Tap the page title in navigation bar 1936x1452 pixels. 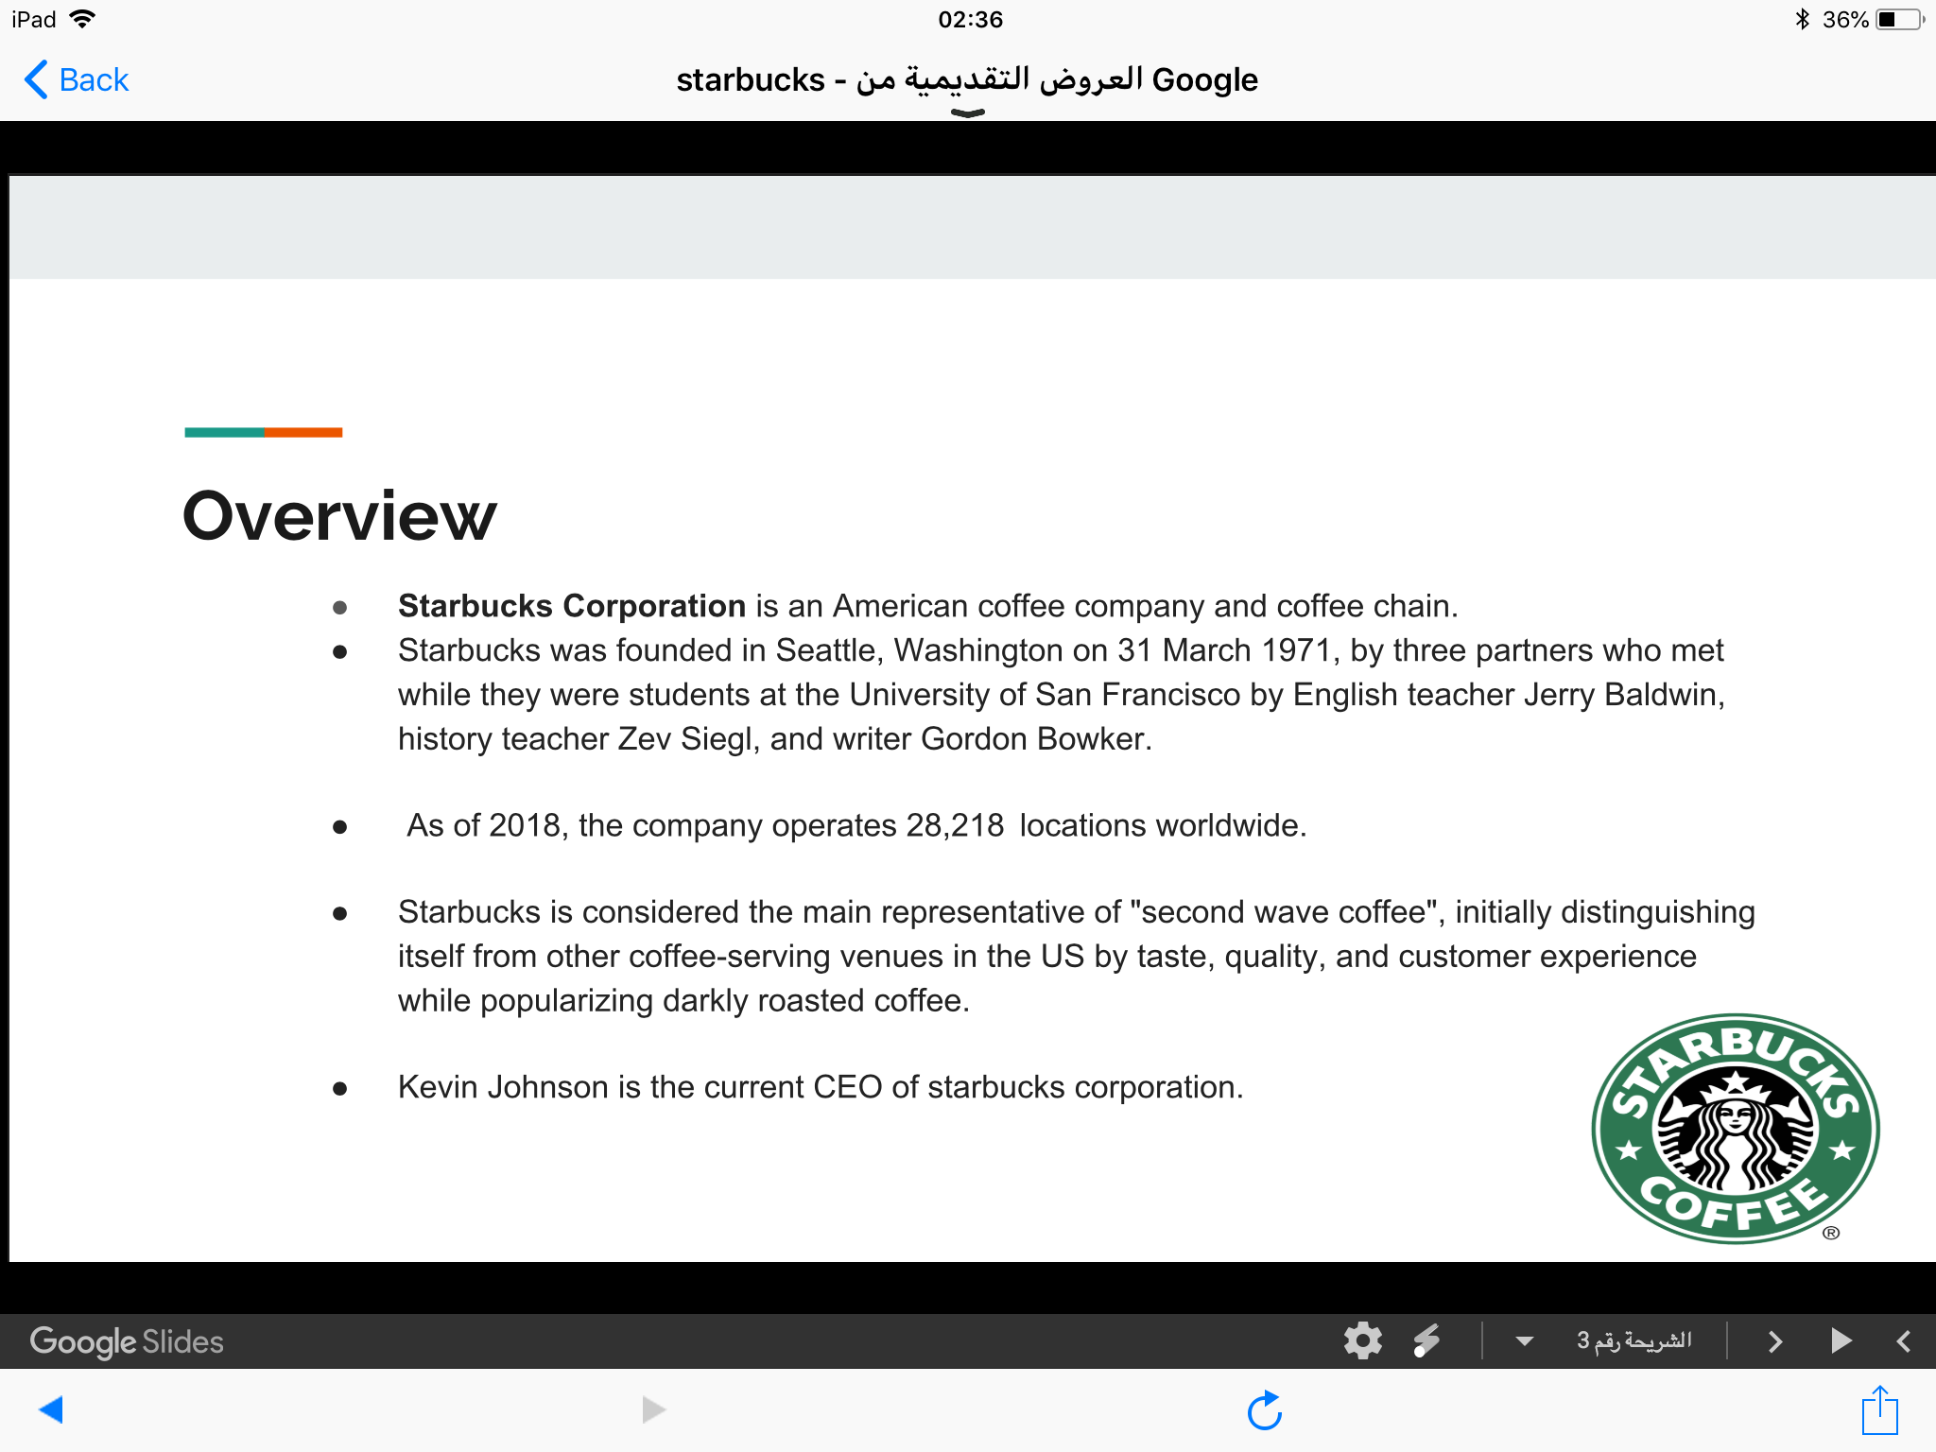967,79
